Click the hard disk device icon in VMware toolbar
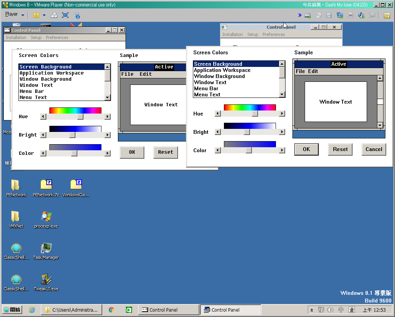Screen dimensions: 395x317 [307, 15]
